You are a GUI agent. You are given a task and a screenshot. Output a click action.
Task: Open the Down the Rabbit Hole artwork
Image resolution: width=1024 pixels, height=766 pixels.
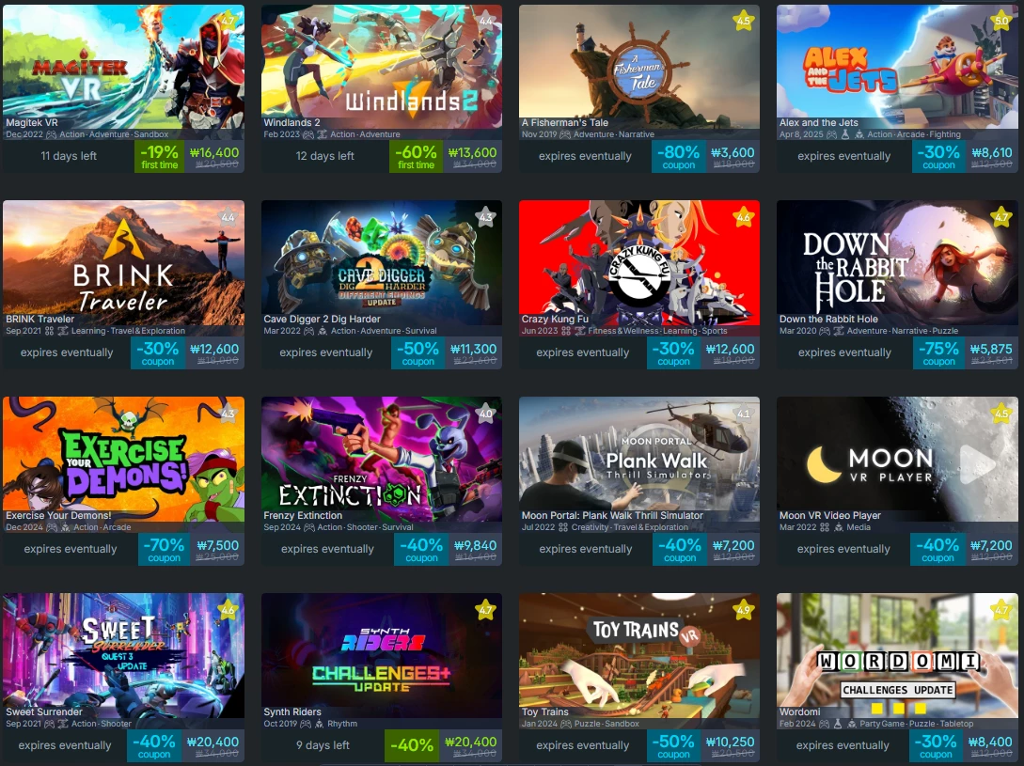pos(897,262)
